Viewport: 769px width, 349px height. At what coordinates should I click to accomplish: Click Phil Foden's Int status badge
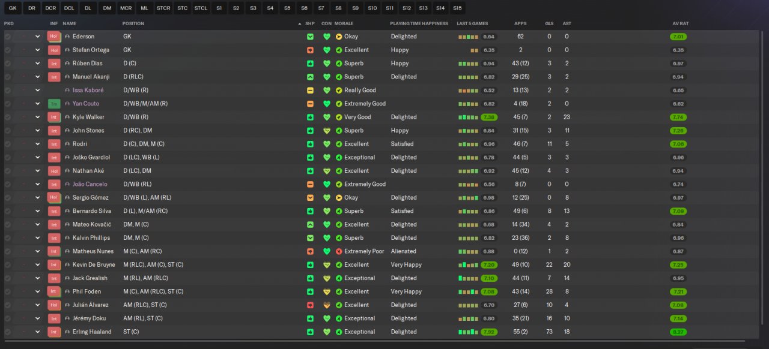click(54, 291)
